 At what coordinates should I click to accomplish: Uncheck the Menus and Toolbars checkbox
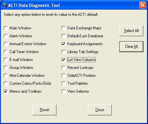(6, 91)
